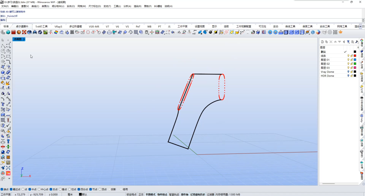Toggle the 端点 osnap checkbox
This screenshot has width=365, height=196.
[2, 189]
